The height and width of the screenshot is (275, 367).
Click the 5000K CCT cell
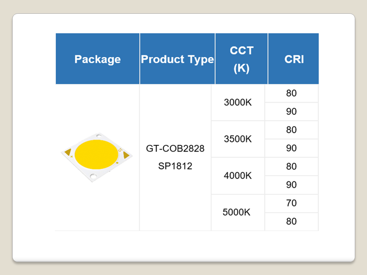237,212
